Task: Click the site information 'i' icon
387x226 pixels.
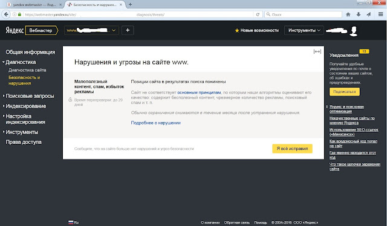Action: 15,15
